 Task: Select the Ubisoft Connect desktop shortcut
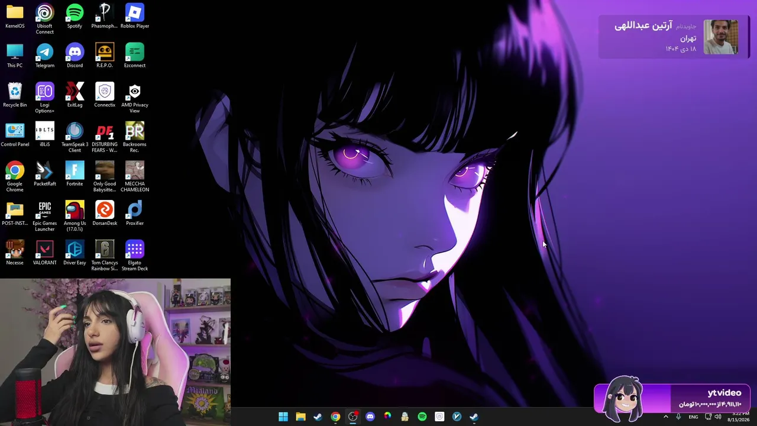click(x=44, y=19)
